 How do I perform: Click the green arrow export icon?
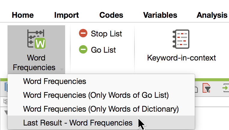tap(224, 88)
